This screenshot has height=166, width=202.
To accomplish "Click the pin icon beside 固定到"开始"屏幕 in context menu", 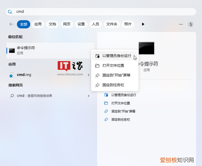I will pos(97,75).
